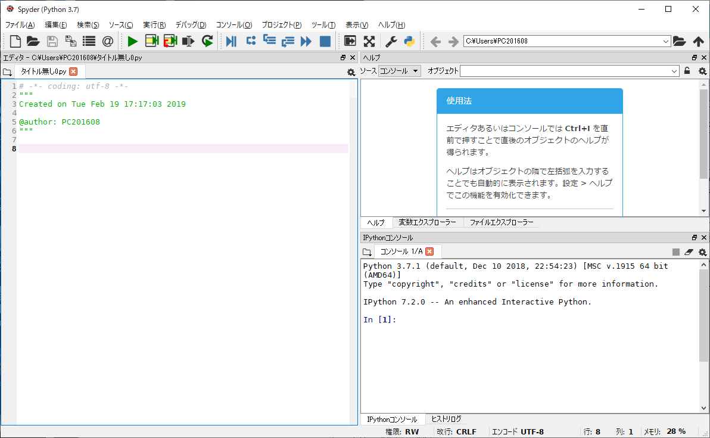This screenshot has height=438, width=710.
Task: Go to parent directory with up arrow
Action: (x=698, y=41)
